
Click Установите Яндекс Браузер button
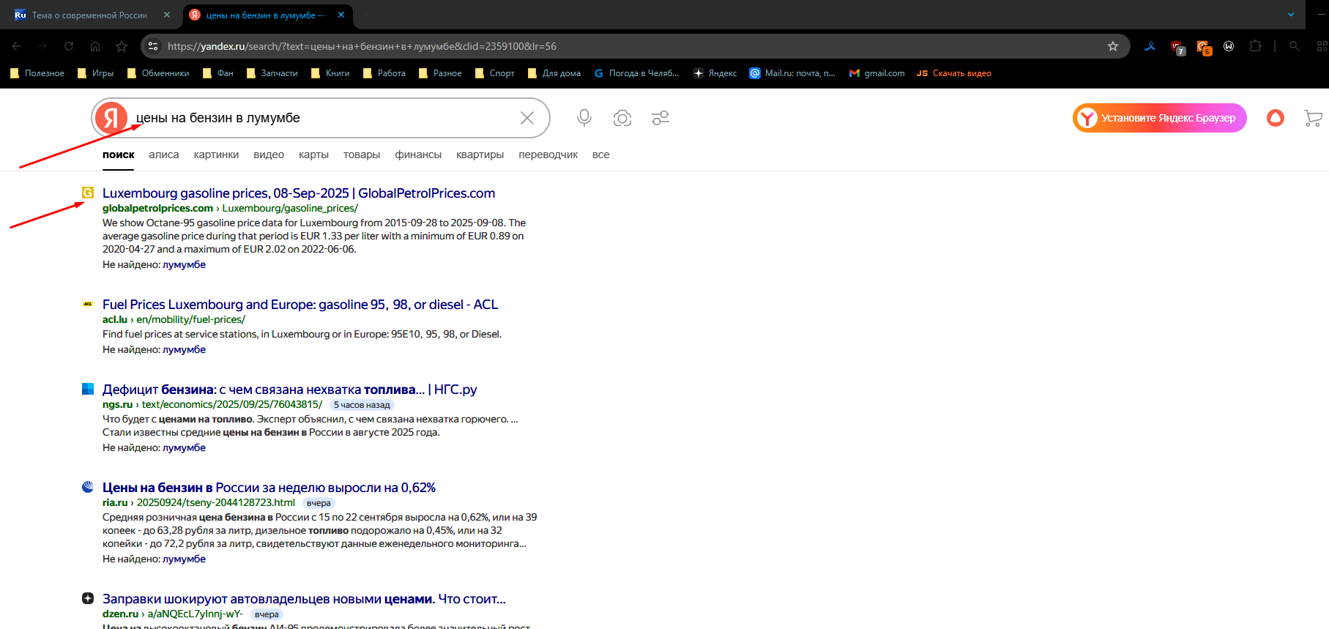[x=1159, y=118]
